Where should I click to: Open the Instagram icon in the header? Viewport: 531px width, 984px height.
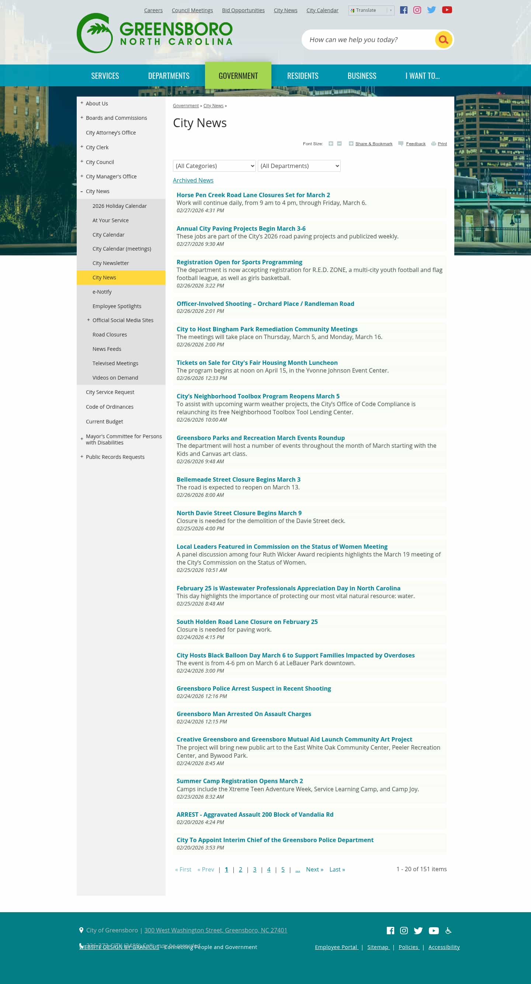pyautogui.click(x=417, y=10)
